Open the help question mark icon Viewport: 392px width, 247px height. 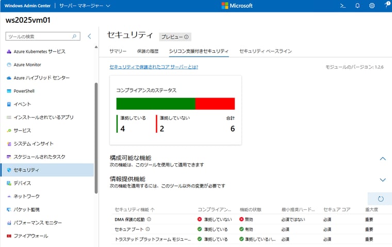coord(387,5)
